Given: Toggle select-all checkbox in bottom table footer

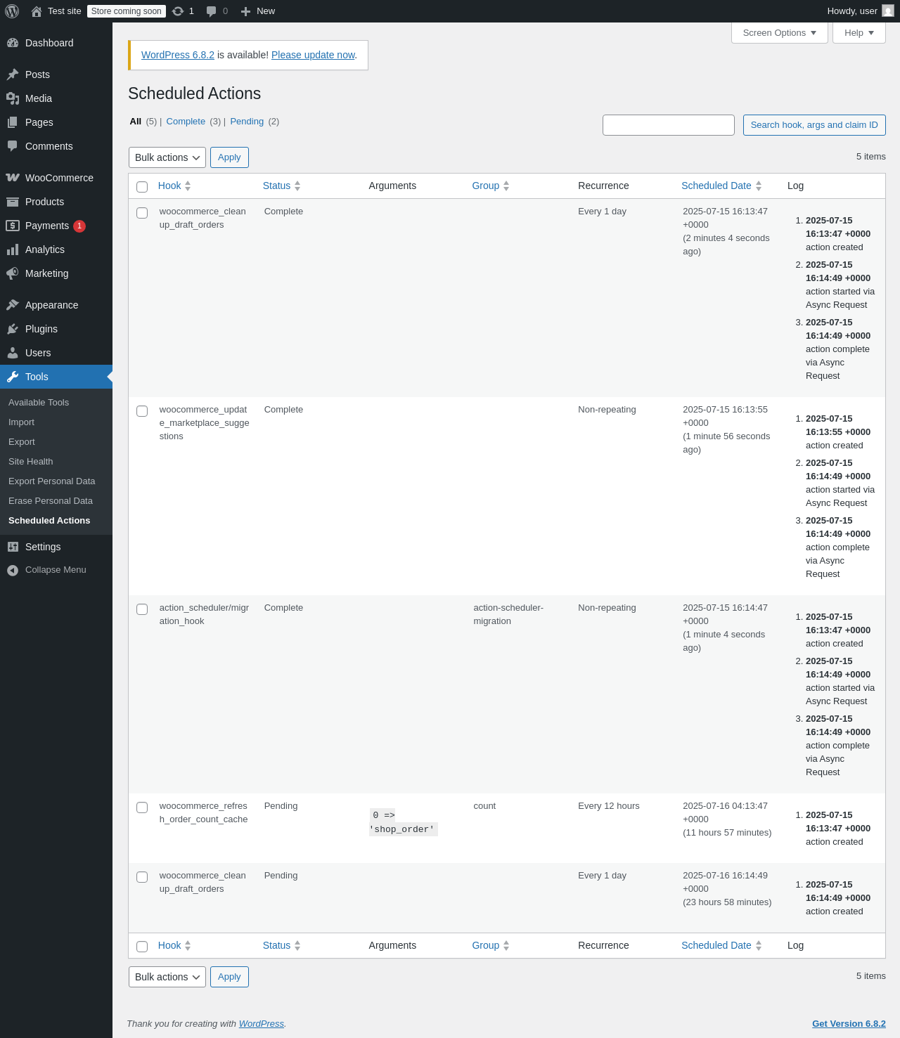Looking at the screenshot, I should coord(142,947).
